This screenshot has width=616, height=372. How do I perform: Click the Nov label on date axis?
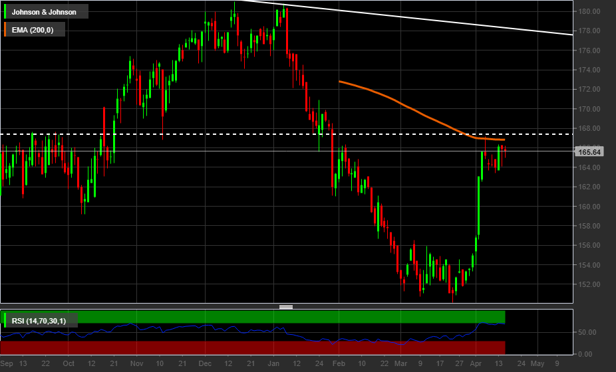point(136,363)
